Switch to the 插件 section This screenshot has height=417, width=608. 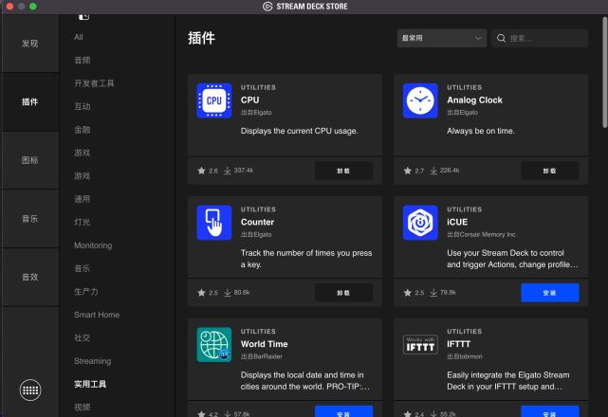[x=30, y=102]
